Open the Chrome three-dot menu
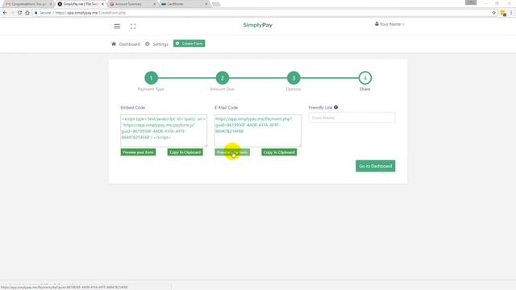The width and height of the screenshot is (516, 290). pos(511,13)
